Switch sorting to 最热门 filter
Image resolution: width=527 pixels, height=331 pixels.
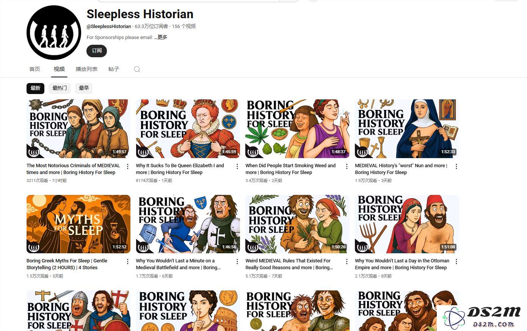coord(60,88)
